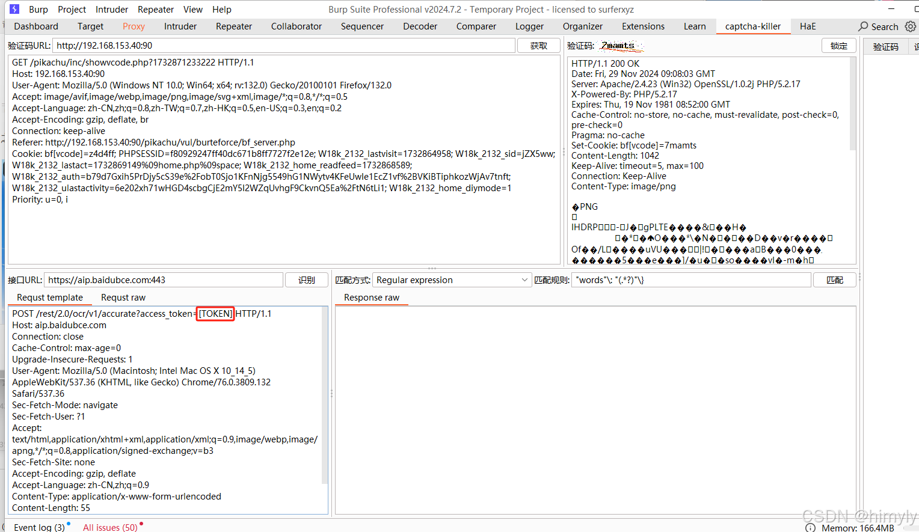Open the 匹配方式 Regular expression dropdown
This screenshot has width=919, height=532.
coord(452,280)
